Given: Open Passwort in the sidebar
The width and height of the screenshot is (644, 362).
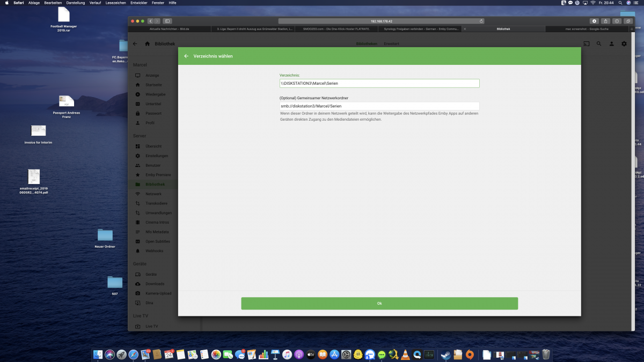Looking at the screenshot, I should [x=153, y=113].
